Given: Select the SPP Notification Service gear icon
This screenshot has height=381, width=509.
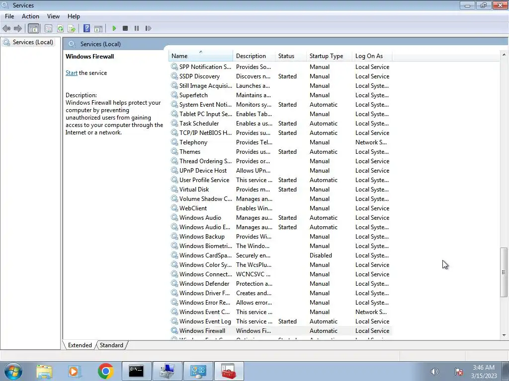Looking at the screenshot, I should coord(174,67).
